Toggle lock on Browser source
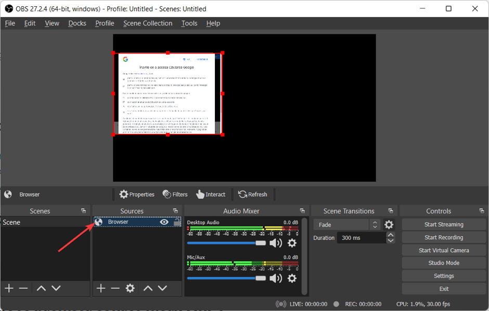 pos(177,222)
